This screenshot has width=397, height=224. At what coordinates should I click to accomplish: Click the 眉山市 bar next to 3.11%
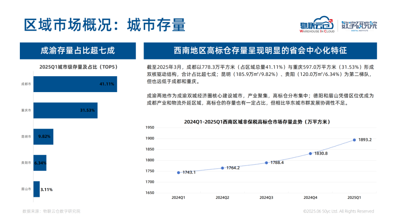click(x=36, y=189)
